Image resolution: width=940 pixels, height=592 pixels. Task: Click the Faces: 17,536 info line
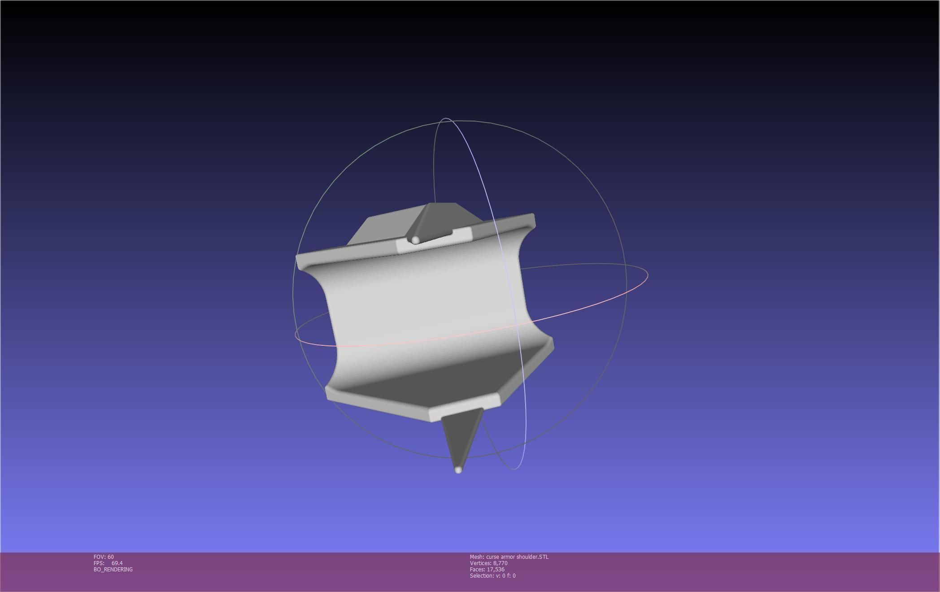(x=487, y=569)
